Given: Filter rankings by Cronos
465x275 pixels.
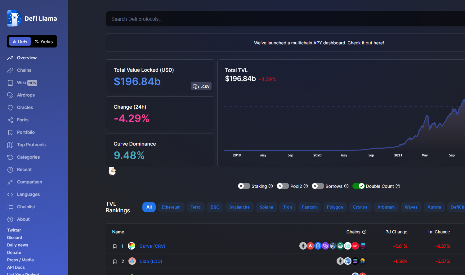Looking at the screenshot, I should (x=360, y=207).
